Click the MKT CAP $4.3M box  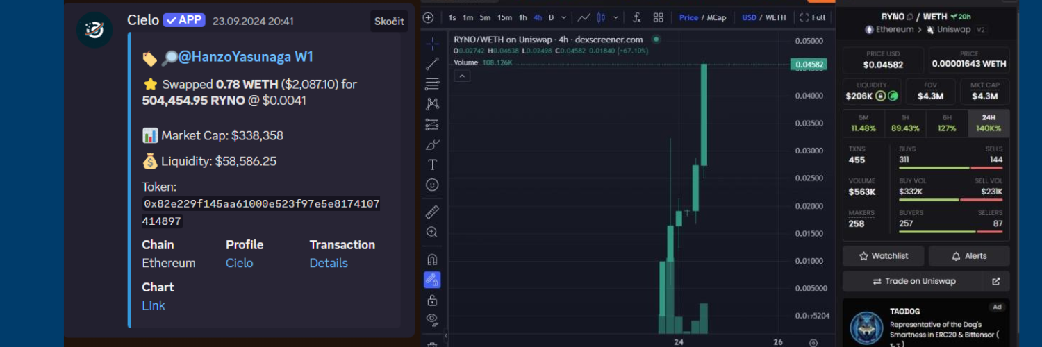[984, 91]
